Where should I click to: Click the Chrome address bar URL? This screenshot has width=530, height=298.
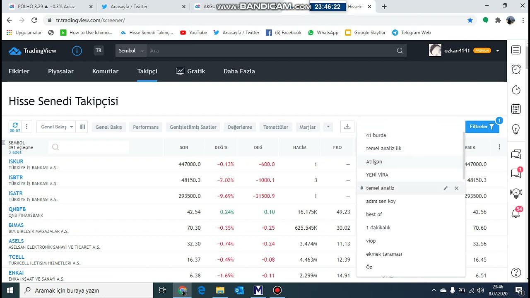coord(90,20)
